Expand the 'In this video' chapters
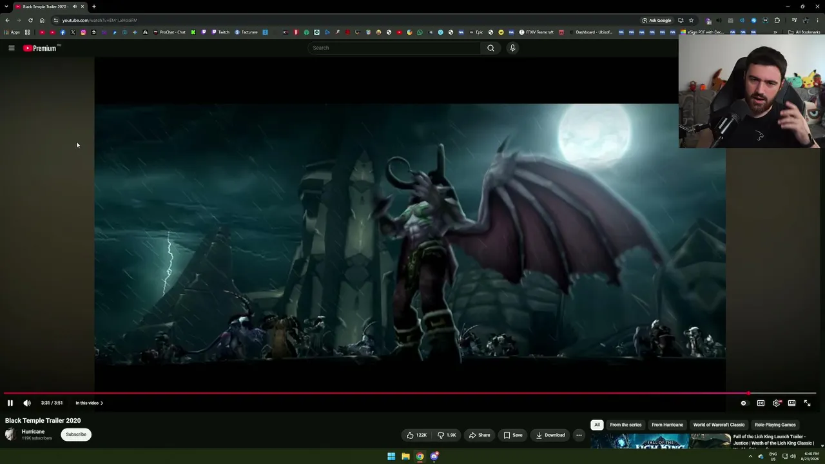Image resolution: width=825 pixels, height=464 pixels. pyautogui.click(x=89, y=403)
